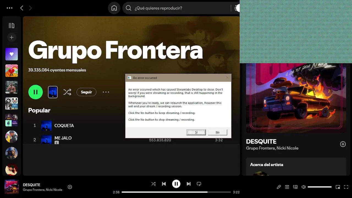Skip to the previous track

tap(164, 184)
